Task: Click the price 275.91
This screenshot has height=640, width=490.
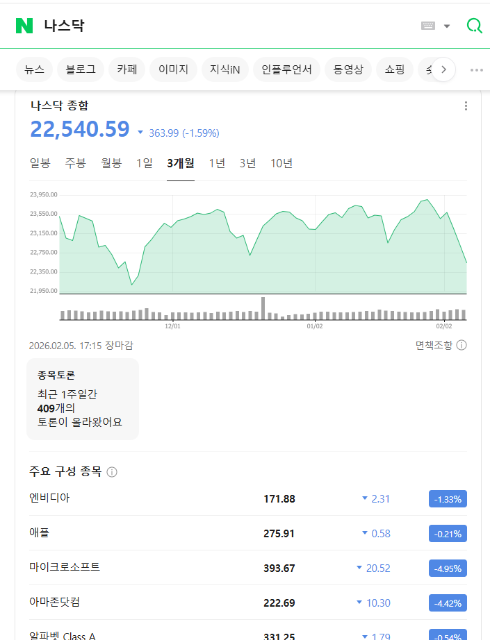Action: tap(279, 534)
